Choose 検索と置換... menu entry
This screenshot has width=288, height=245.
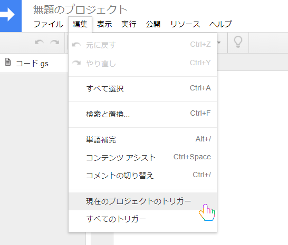coord(143,114)
